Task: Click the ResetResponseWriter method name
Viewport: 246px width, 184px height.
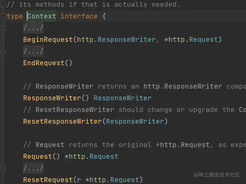Action: pyautogui.click(x=62, y=121)
